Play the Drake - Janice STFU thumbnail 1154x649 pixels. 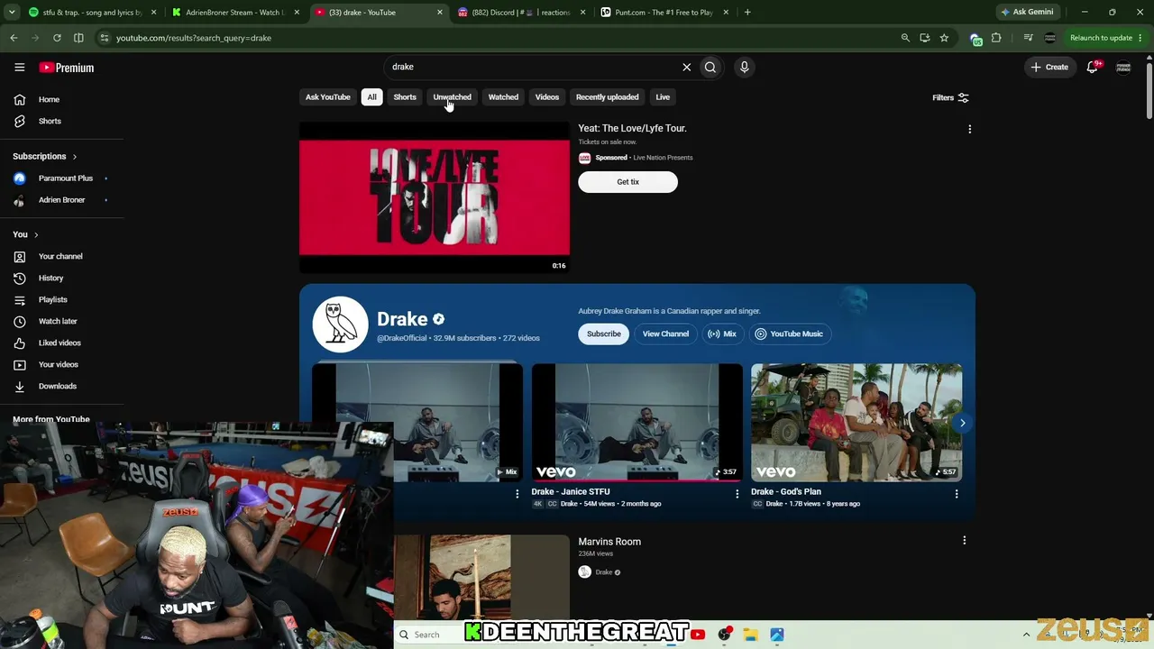[637, 422]
